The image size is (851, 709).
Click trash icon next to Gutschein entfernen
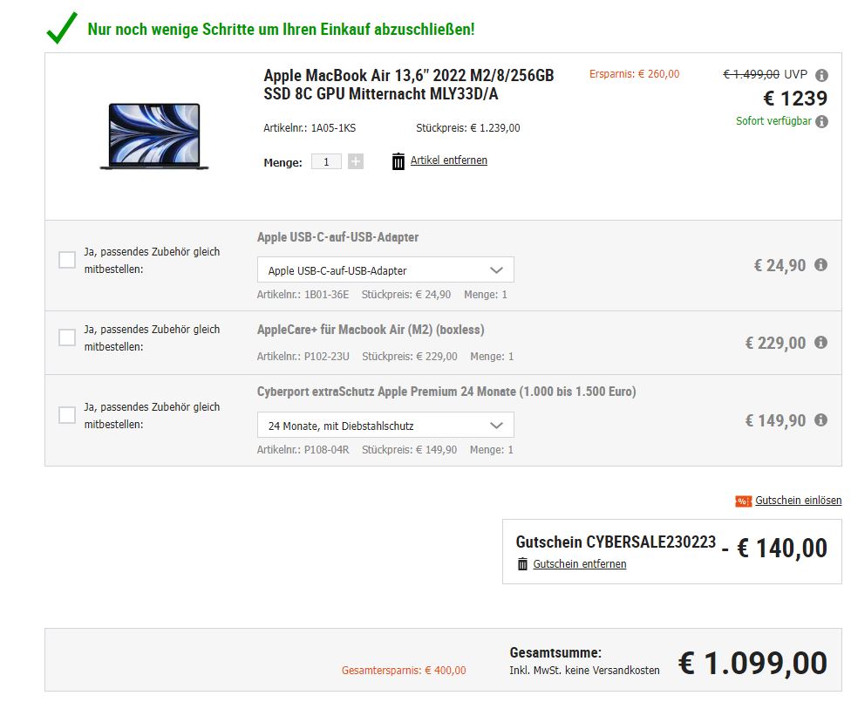point(522,564)
